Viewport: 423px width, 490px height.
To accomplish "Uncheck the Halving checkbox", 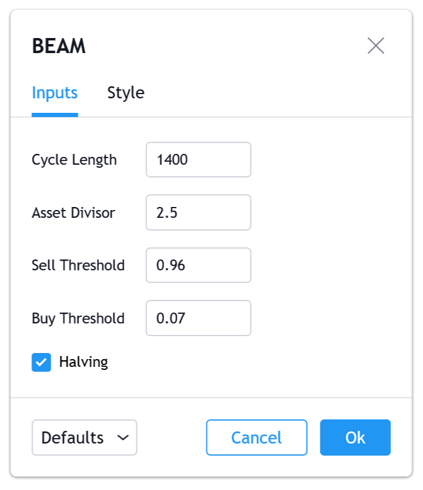I will click(42, 362).
